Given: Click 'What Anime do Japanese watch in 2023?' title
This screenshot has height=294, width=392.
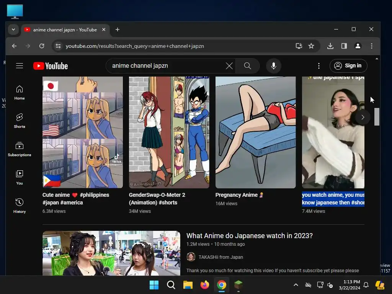Looking at the screenshot, I should coord(250,236).
